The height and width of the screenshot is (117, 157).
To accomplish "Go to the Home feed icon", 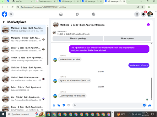I will click(61, 14).
